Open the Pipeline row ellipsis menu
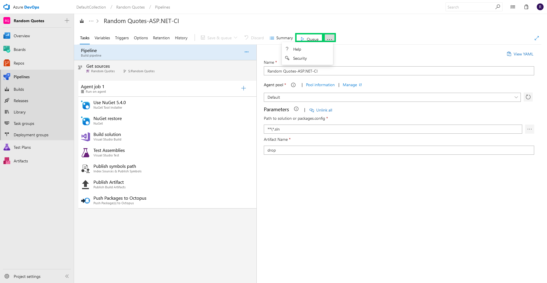 [246, 52]
